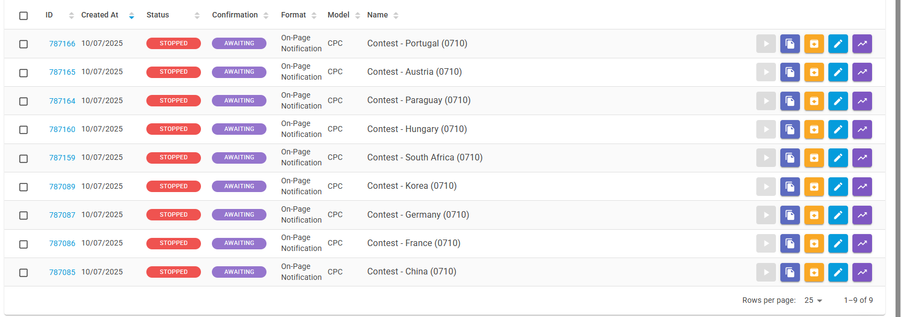Sort by Status column arrows
This screenshot has height=317, width=901.
pyautogui.click(x=197, y=16)
